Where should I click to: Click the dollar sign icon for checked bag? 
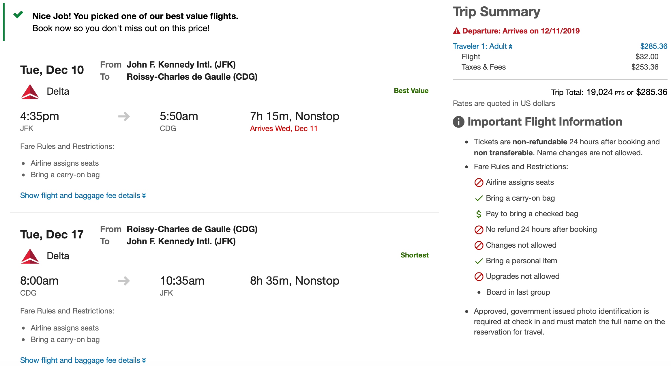tap(479, 214)
